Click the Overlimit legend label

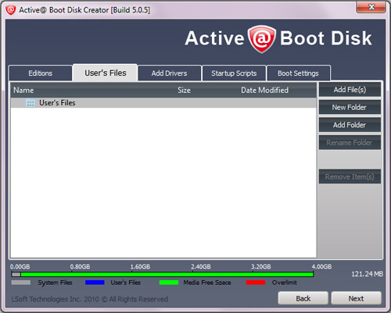pos(285,283)
